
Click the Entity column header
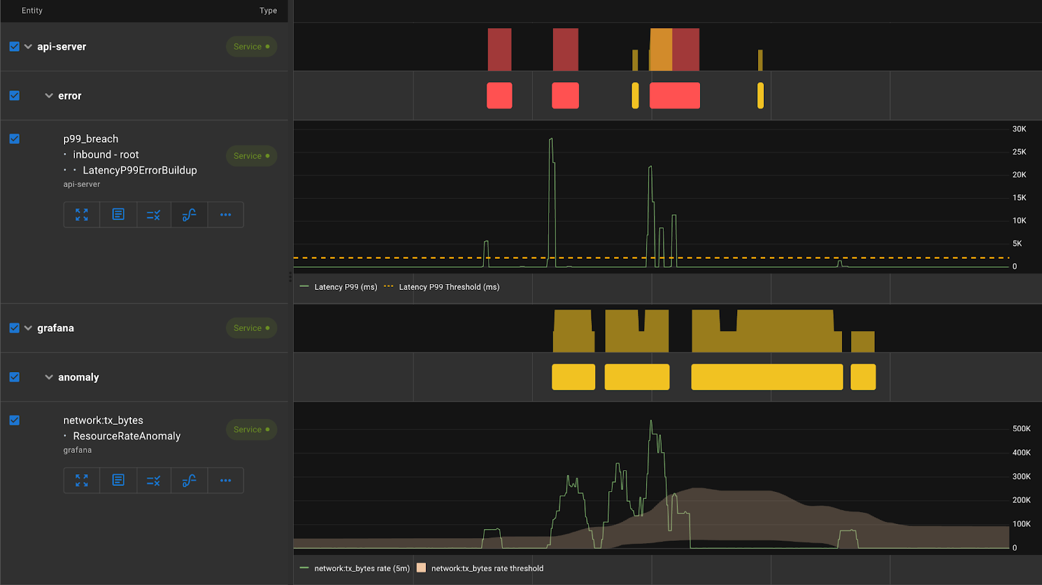click(x=32, y=10)
